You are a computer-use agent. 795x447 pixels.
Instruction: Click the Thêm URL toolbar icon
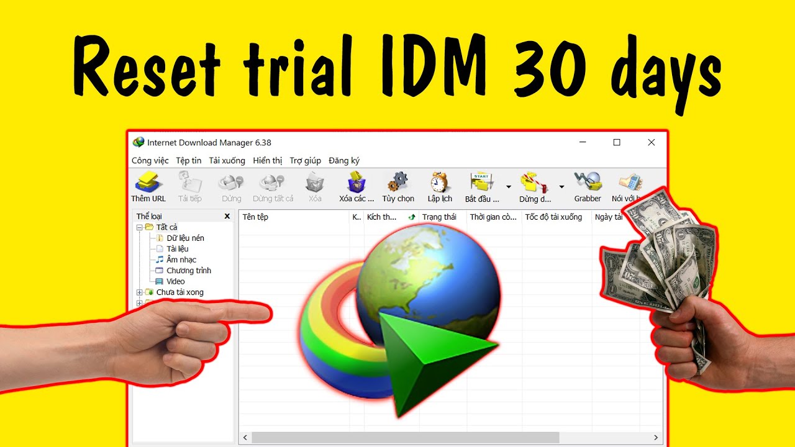coord(148,183)
